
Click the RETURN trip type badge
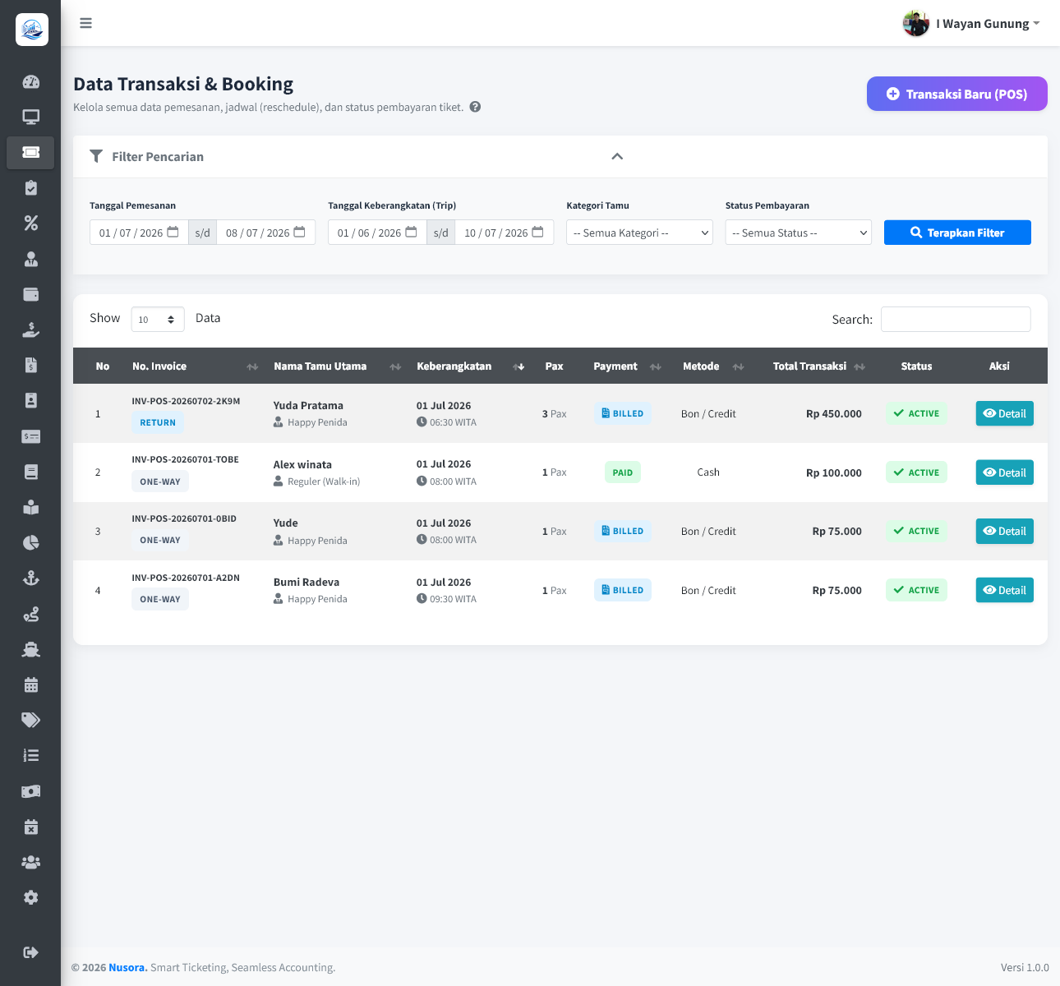(158, 422)
